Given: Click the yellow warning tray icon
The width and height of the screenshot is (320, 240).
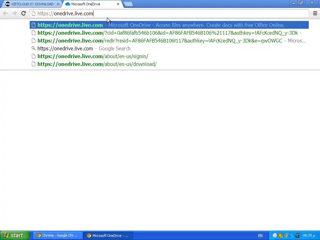Looking at the screenshot, I should pyautogui.click(x=281, y=236).
